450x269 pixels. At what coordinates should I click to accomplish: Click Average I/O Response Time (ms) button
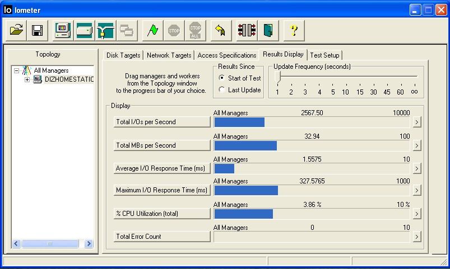pos(162,168)
